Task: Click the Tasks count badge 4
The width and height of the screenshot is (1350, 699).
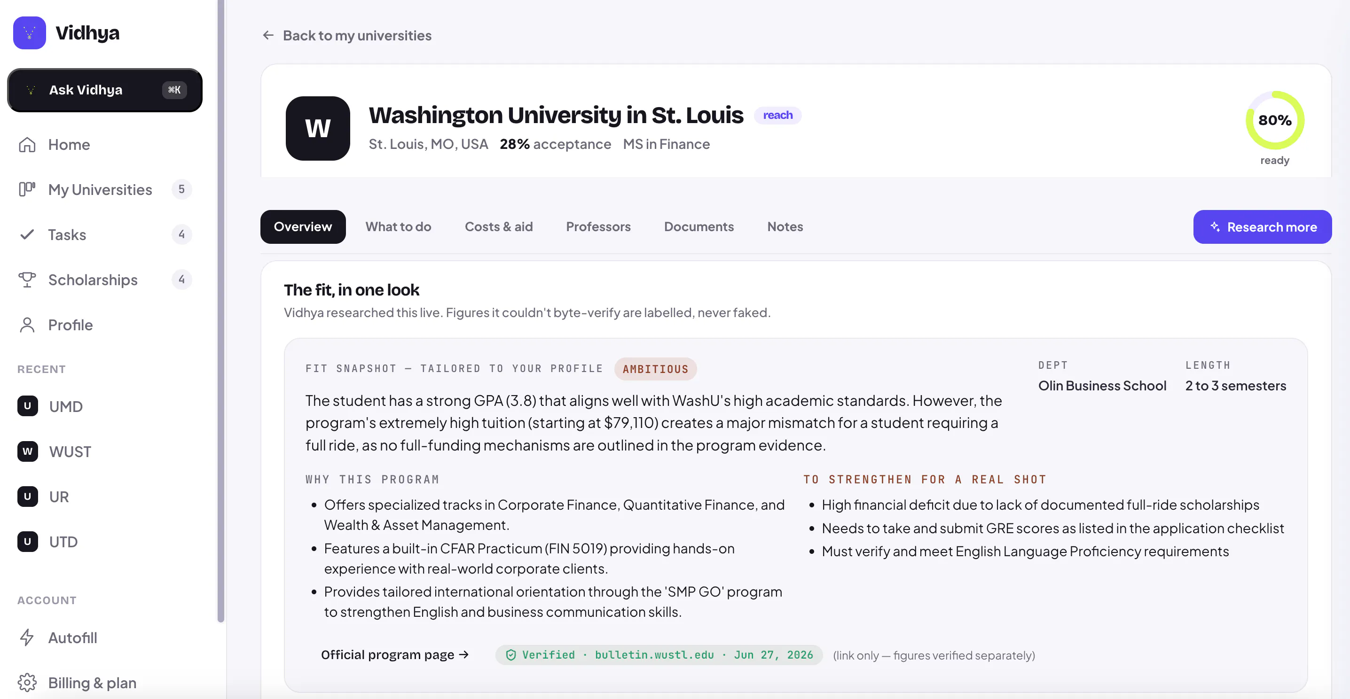Action: tap(181, 234)
